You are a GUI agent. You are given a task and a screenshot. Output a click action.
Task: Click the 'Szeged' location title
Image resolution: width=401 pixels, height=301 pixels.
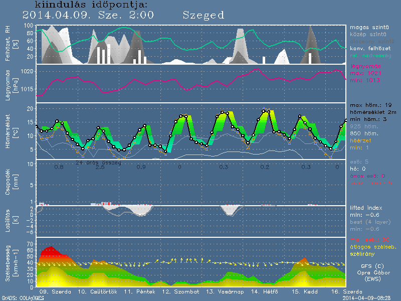click(x=203, y=15)
